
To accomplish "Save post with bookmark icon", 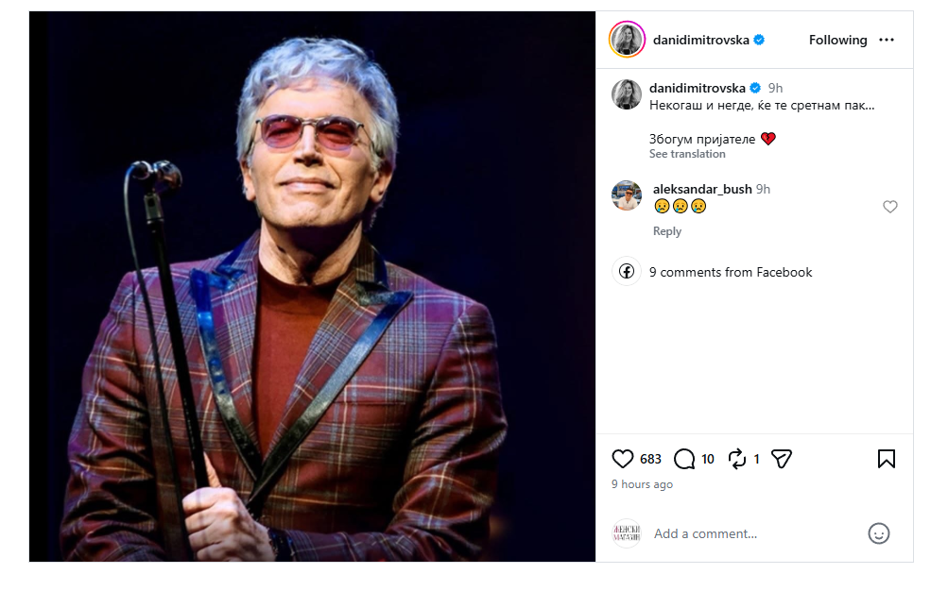I will 887,460.
